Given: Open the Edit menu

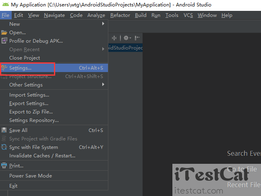Looking at the screenshot, I should (x=19, y=15).
